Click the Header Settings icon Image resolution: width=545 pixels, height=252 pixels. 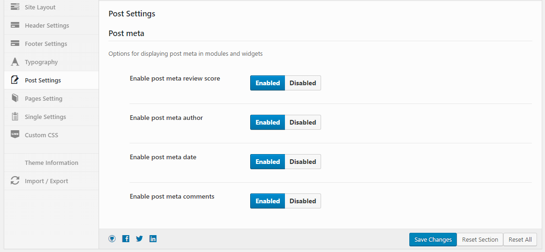pyautogui.click(x=15, y=25)
